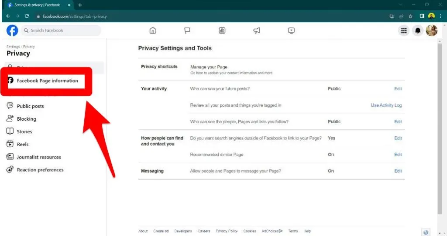Click the Facebook logo icon
447x236 pixels.
click(12, 30)
